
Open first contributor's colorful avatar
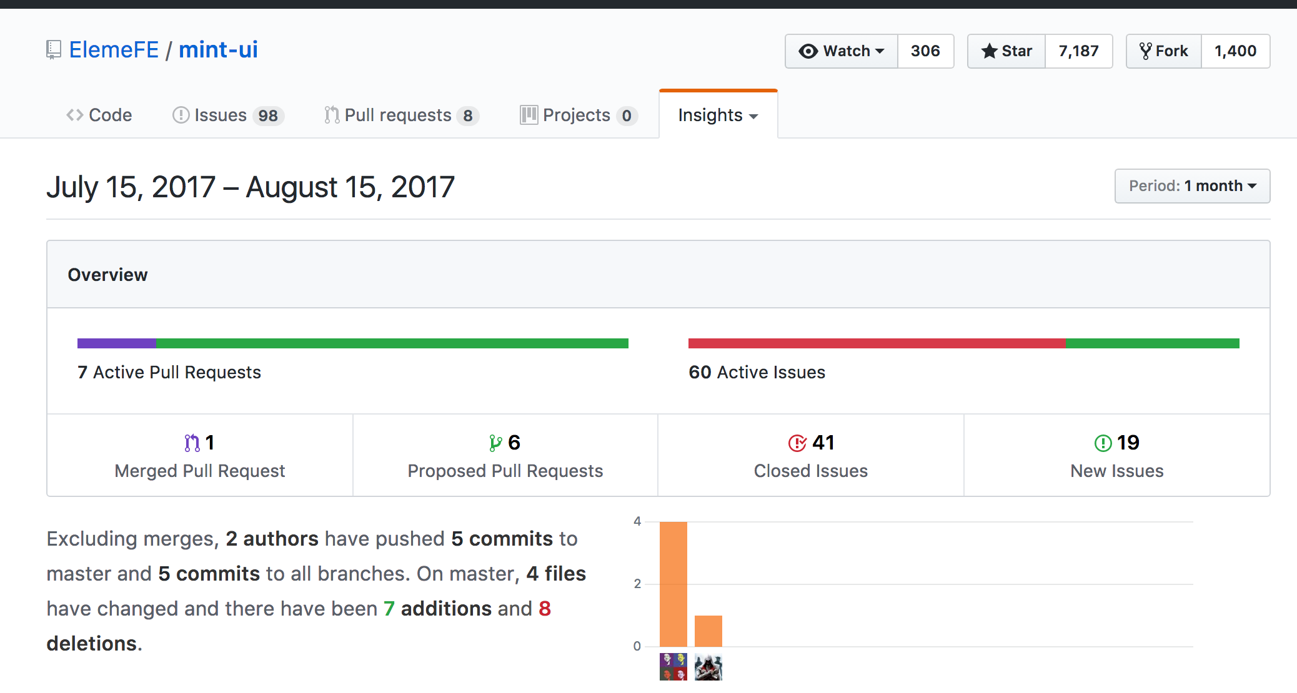[x=673, y=667]
